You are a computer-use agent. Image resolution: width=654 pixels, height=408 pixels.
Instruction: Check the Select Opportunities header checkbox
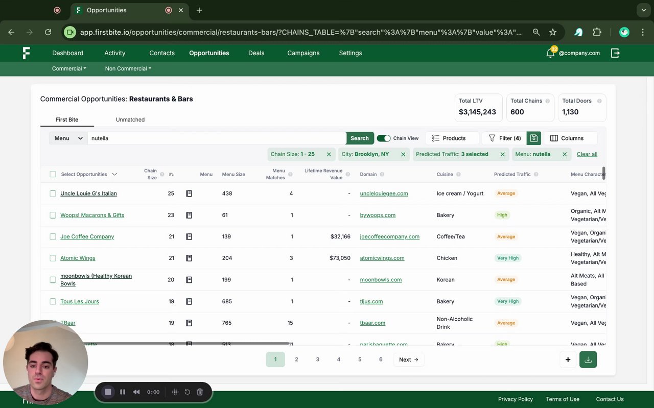(53, 174)
